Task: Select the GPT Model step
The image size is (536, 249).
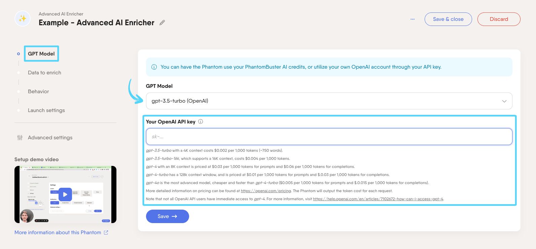Action: coord(41,54)
